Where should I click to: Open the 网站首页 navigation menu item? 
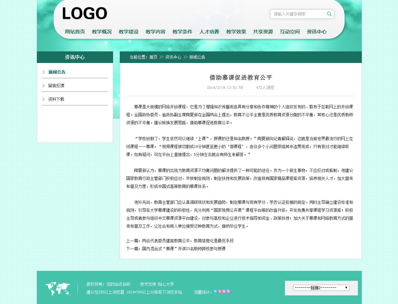pyautogui.click(x=75, y=32)
